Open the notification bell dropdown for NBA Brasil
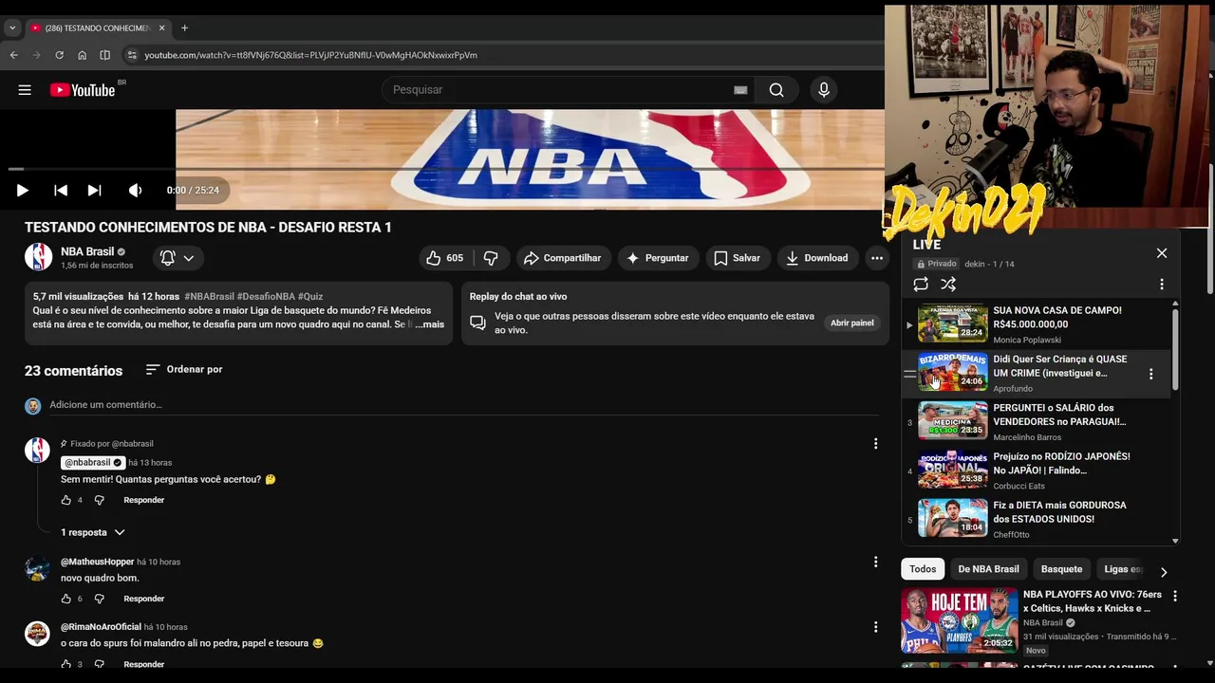The width and height of the screenshot is (1215, 683). coord(178,258)
